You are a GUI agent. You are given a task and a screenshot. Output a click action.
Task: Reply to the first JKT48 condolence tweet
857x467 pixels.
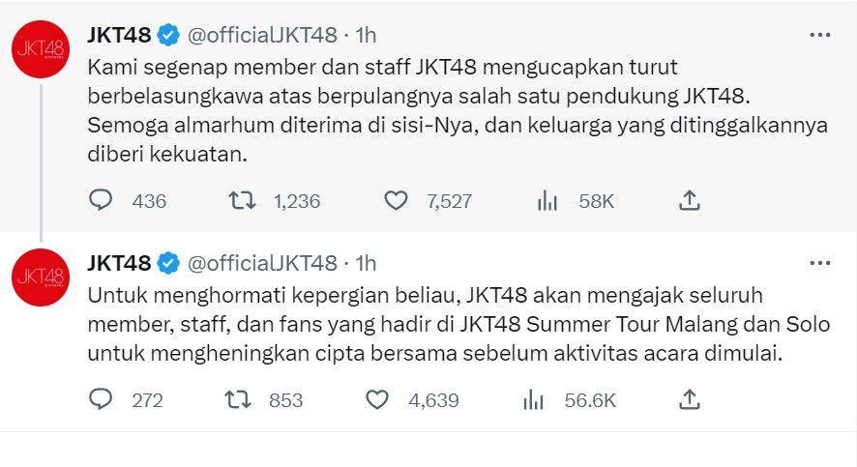tap(101, 200)
